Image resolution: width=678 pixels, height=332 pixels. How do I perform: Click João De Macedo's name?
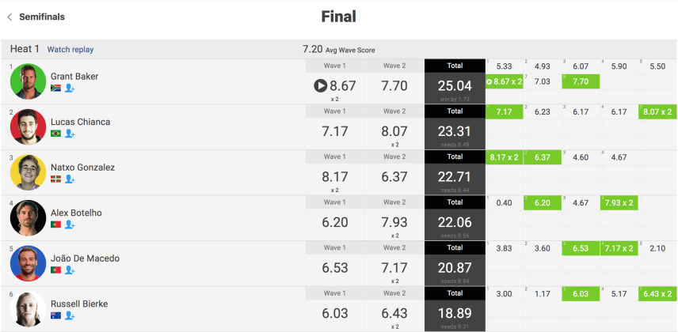click(86, 258)
